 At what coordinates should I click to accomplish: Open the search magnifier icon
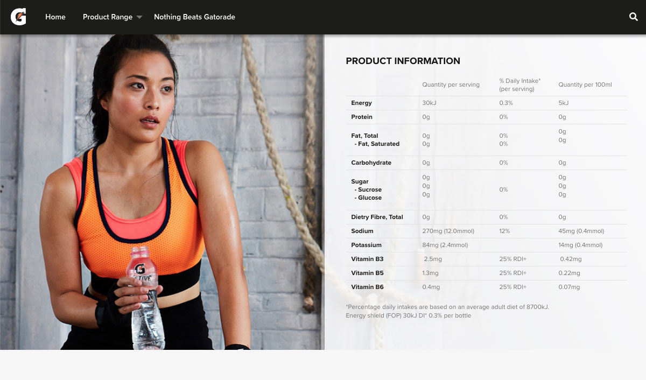[634, 17]
